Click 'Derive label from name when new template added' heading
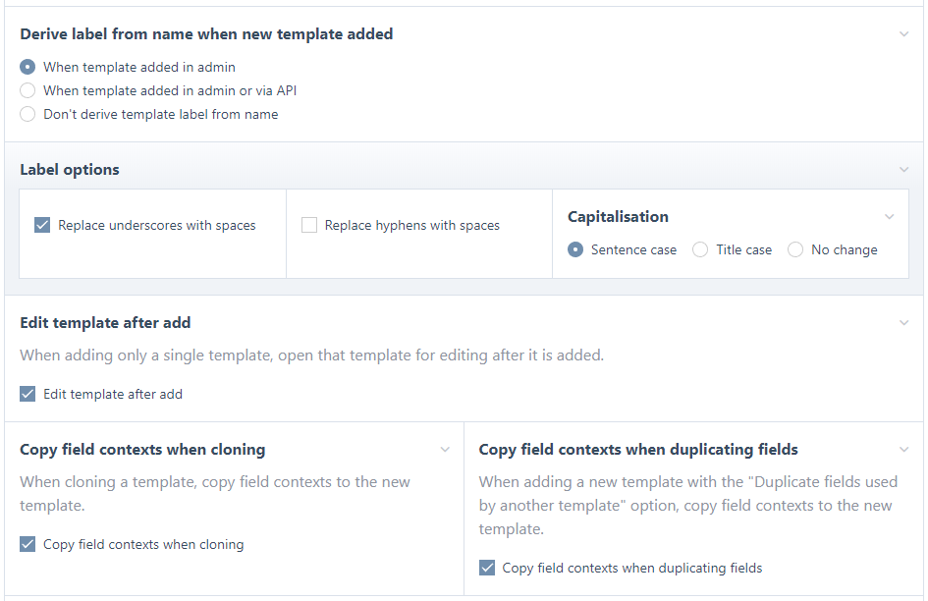This screenshot has height=601, width=928. 206,34
